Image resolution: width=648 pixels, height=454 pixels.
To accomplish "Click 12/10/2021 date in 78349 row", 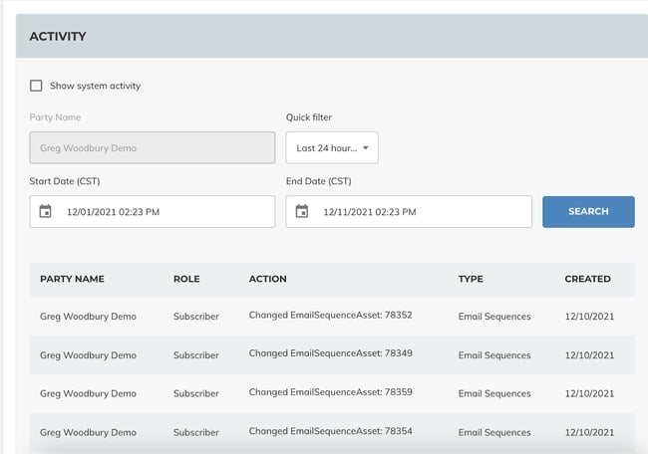I will 589,355.
